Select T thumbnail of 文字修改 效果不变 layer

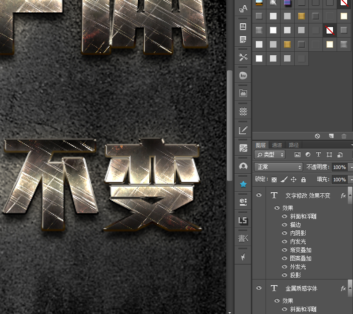274,195
